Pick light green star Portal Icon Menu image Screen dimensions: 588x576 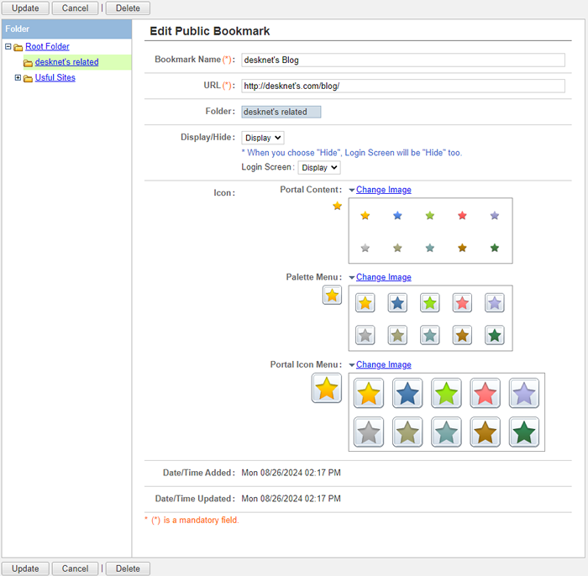(446, 393)
